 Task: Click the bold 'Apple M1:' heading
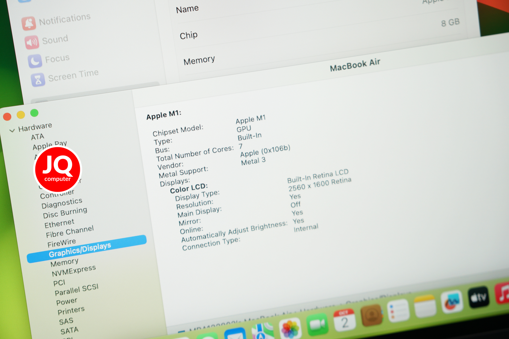pos(164,115)
